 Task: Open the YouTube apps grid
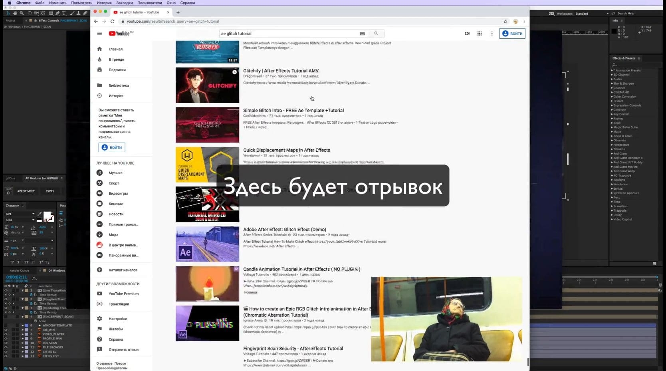click(x=480, y=34)
